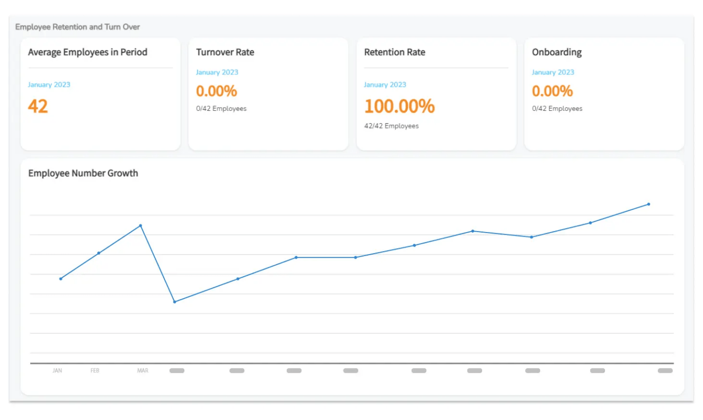Click the lowest data point on the chart line
Image resolution: width=703 pixels, height=420 pixels.
tap(174, 302)
